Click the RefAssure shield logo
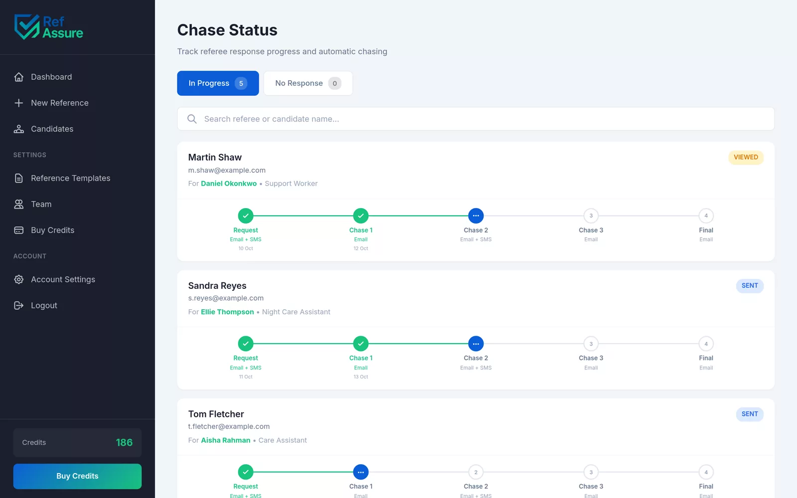The image size is (797, 498). (x=27, y=27)
